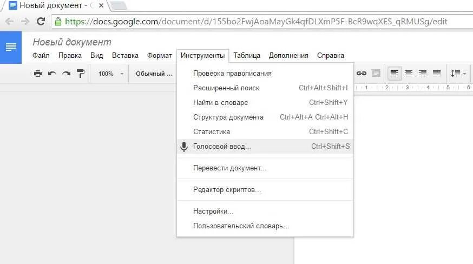Click the browser address bar URL
The width and height of the screenshot is (473, 264).
pyautogui.click(x=256, y=22)
